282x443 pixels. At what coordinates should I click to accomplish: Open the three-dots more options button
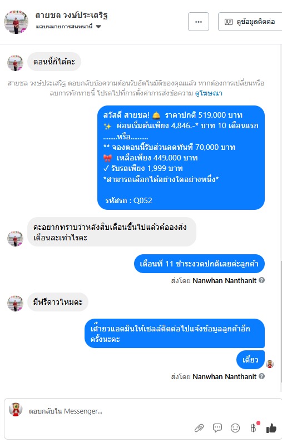[x=199, y=22]
